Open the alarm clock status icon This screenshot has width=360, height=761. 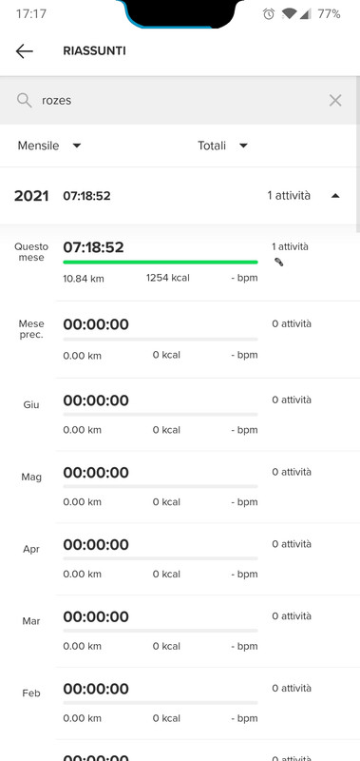click(269, 14)
